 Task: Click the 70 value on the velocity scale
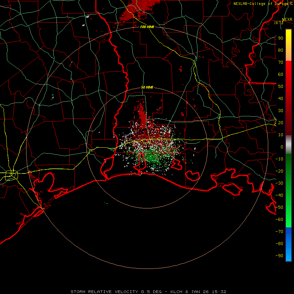point(281,62)
